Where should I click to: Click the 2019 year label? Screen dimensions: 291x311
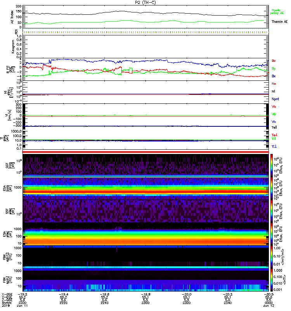[6, 306]
